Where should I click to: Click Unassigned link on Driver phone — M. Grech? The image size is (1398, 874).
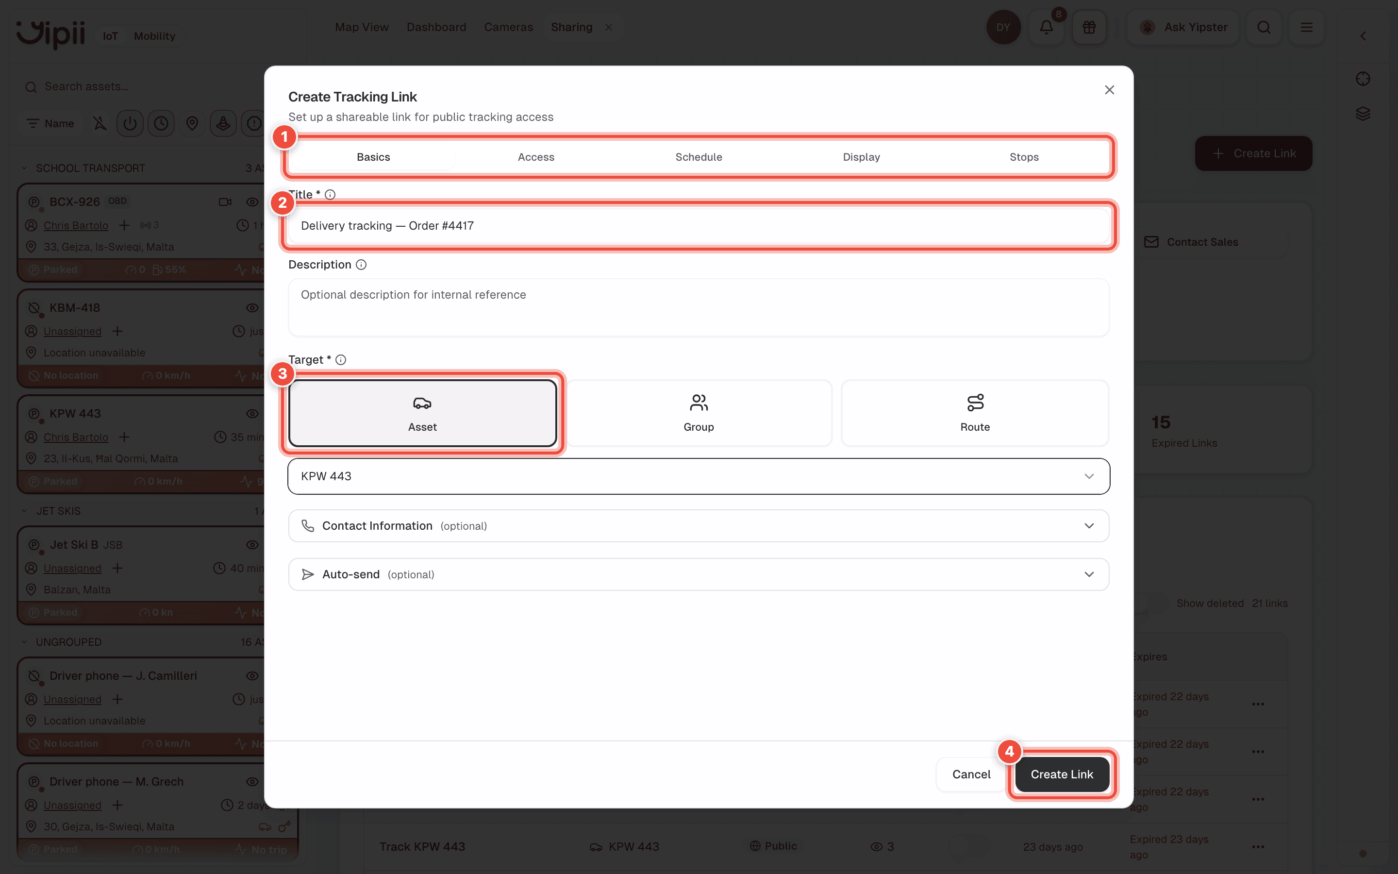pyautogui.click(x=72, y=805)
